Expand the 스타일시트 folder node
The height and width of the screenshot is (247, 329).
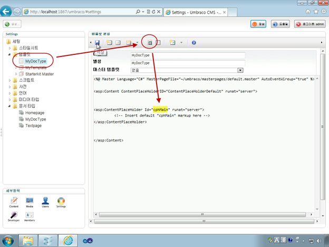point(9,48)
